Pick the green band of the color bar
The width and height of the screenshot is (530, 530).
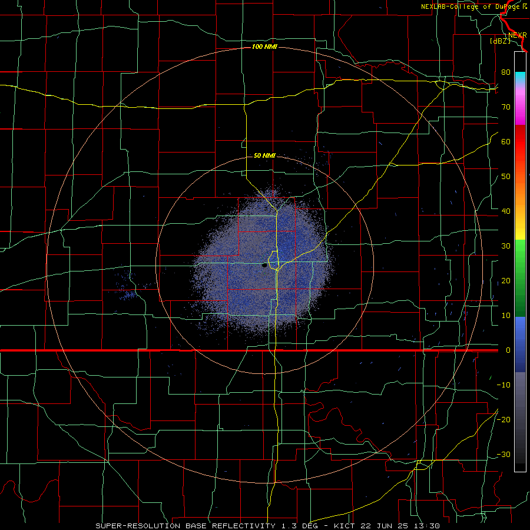click(x=520, y=278)
